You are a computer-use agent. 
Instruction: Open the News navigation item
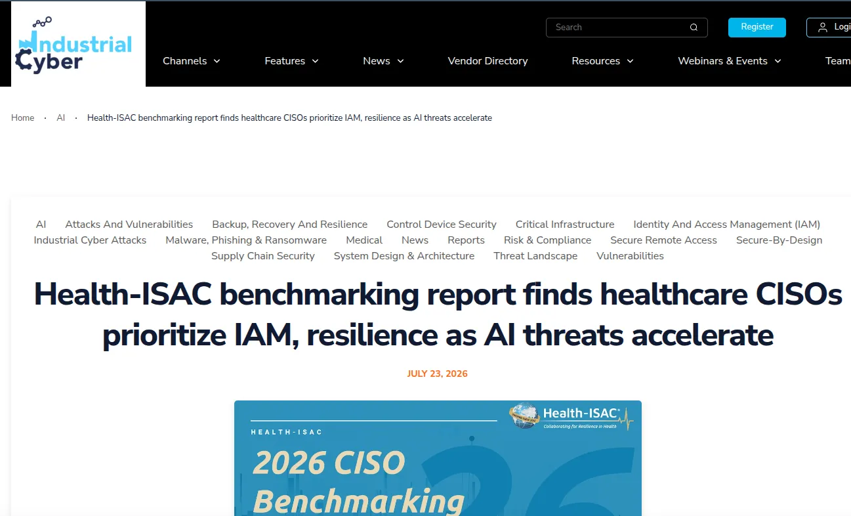tap(377, 61)
